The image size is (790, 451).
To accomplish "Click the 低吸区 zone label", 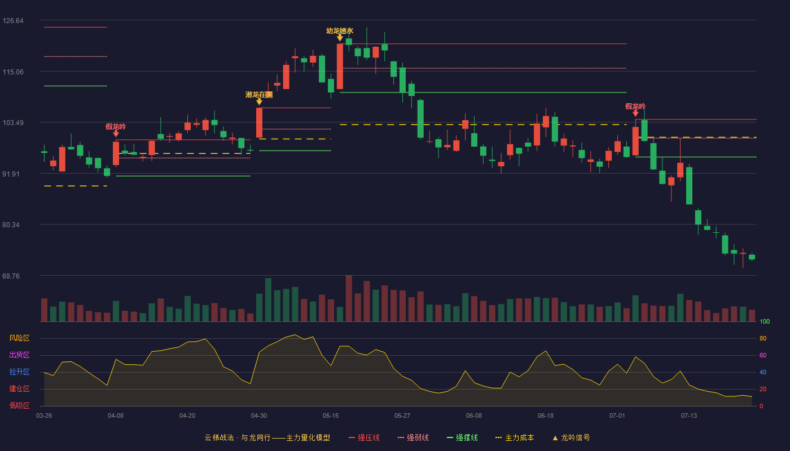I will pyautogui.click(x=19, y=405).
